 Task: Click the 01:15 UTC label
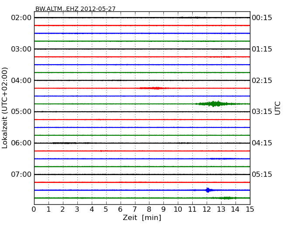[x=262, y=49]
